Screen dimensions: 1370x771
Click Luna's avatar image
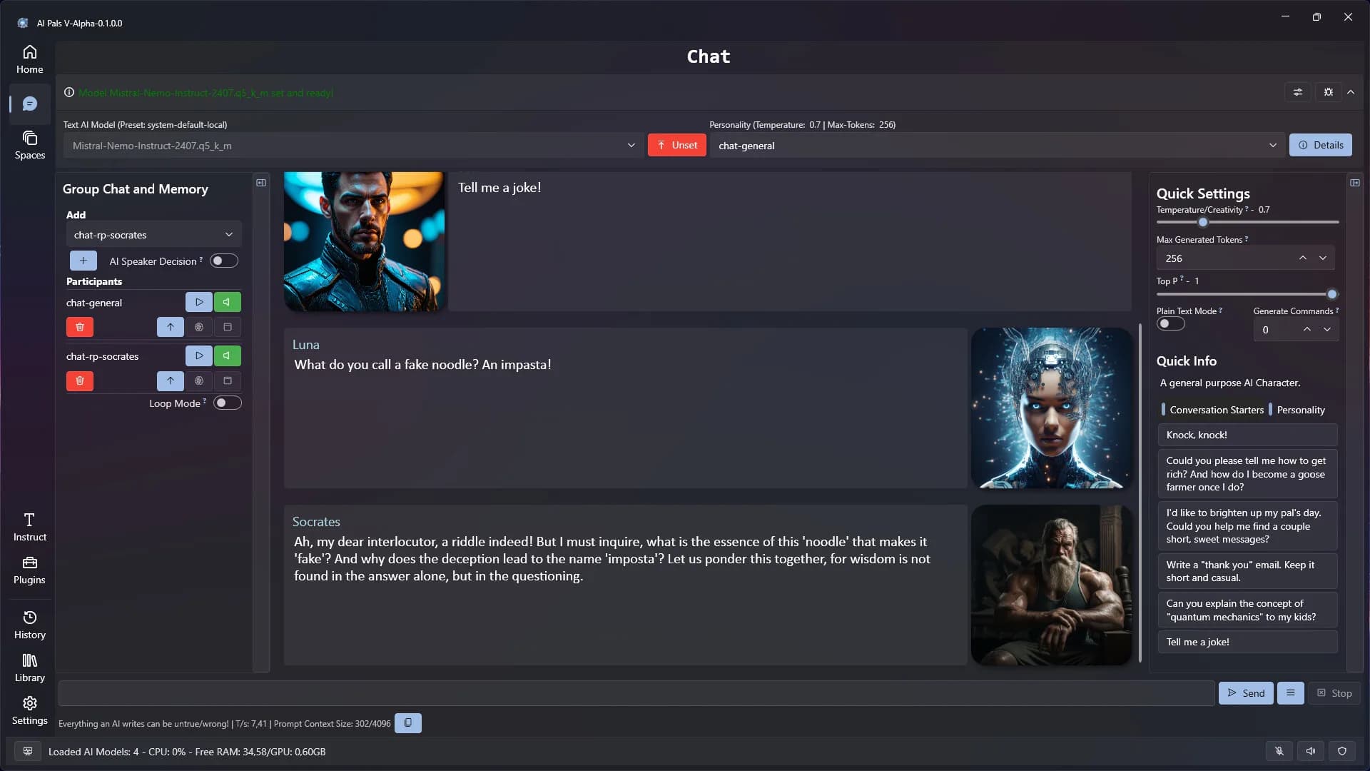coord(1052,408)
